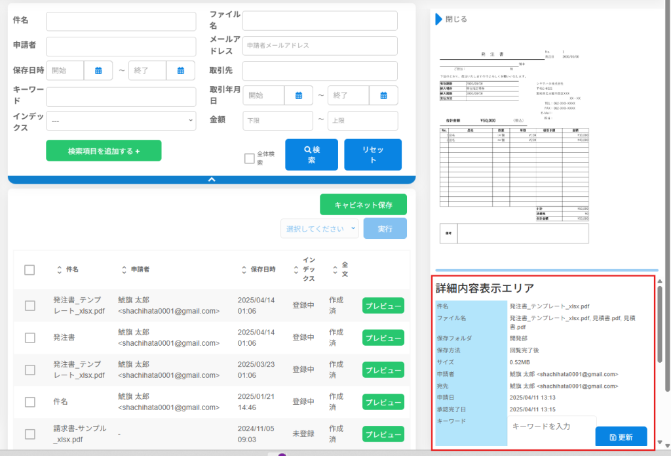Check the box for the 請求書-サンプル_xlsx.pdf row

coord(29,434)
